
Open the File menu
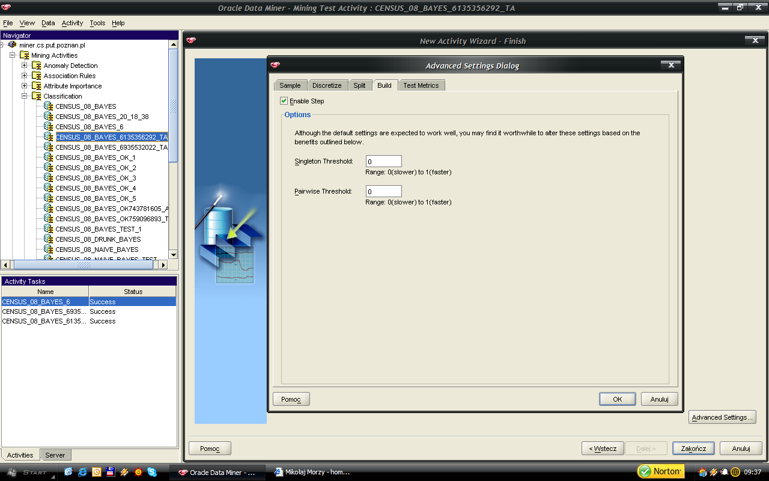click(x=8, y=23)
